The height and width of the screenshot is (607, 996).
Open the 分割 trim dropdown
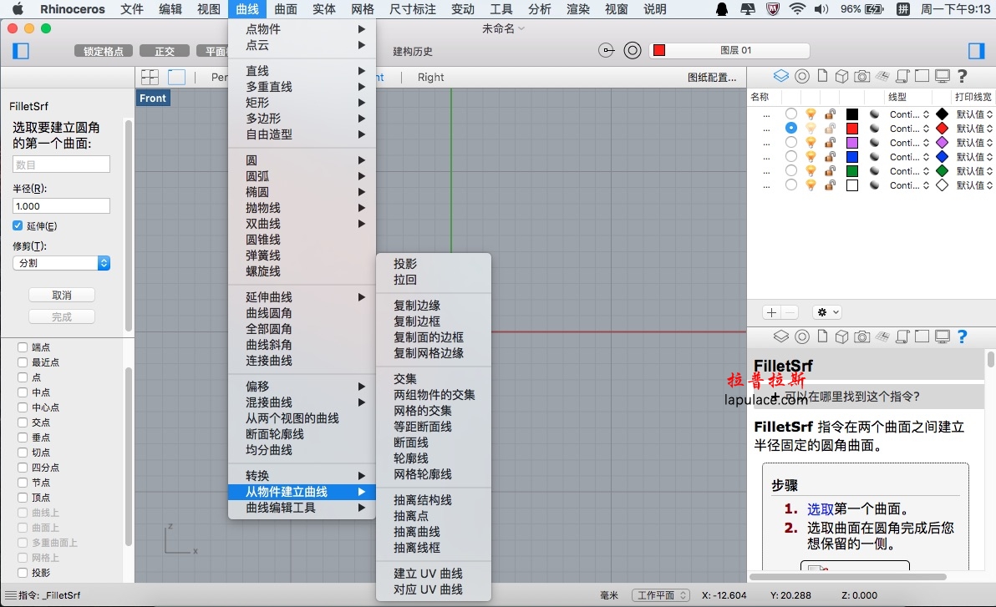pos(61,263)
